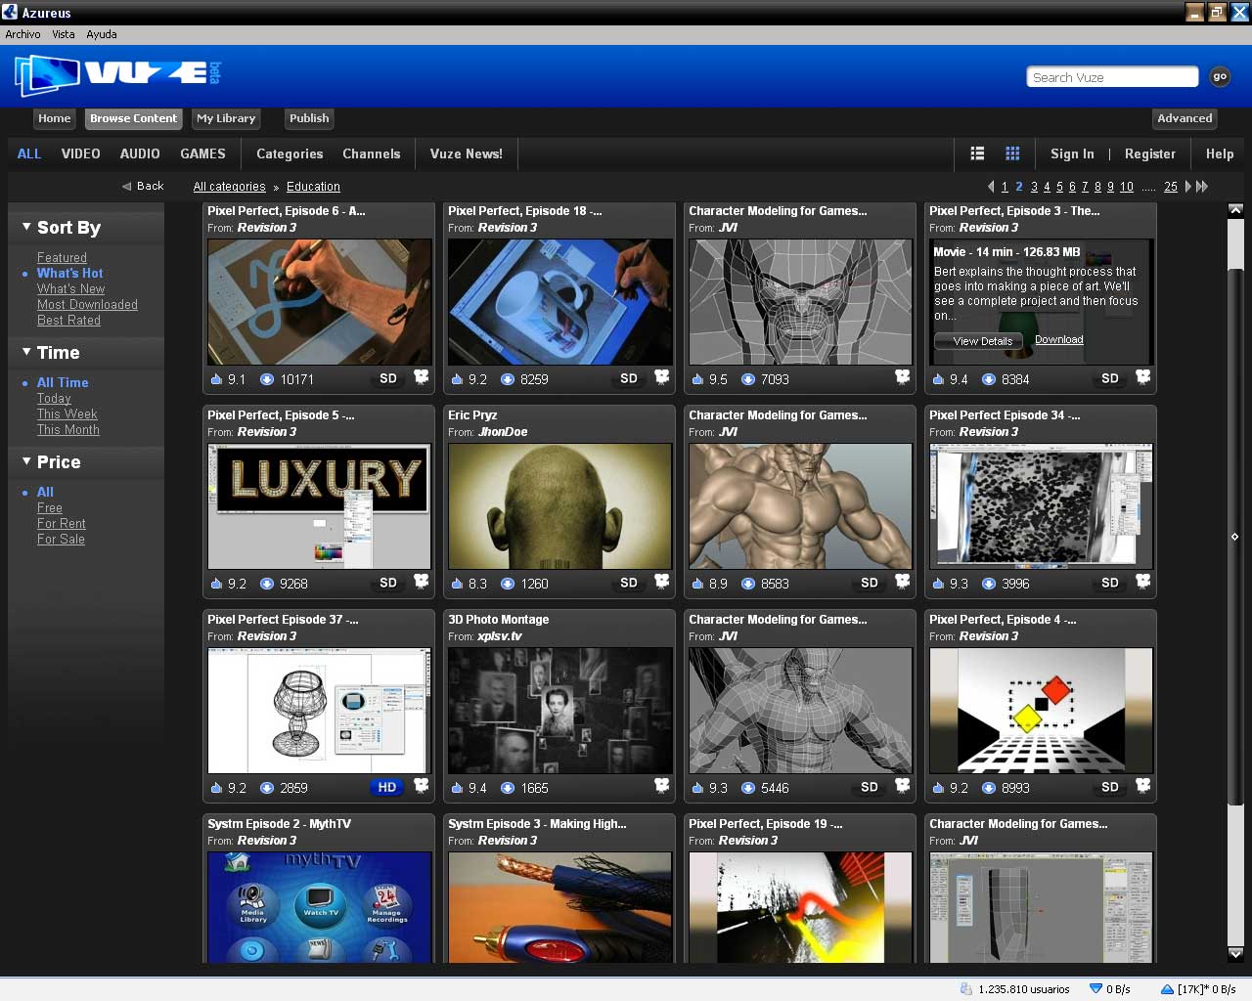The height and width of the screenshot is (1001, 1252).
Task: Click the Back arrow icon
Action: pos(126,186)
